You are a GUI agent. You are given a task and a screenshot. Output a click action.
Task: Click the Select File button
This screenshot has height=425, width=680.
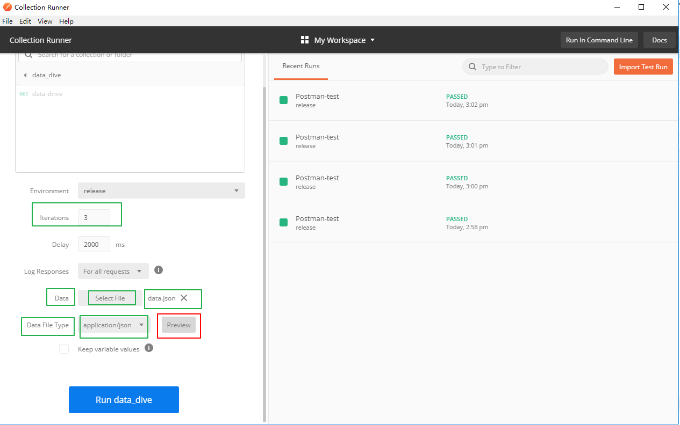pos(110,298)
